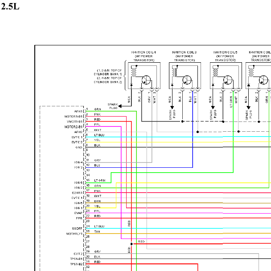This screenshot has width=271, height=271.
Task: Click the NCA label under Ignition Coil 4
Action: (129, 100)
